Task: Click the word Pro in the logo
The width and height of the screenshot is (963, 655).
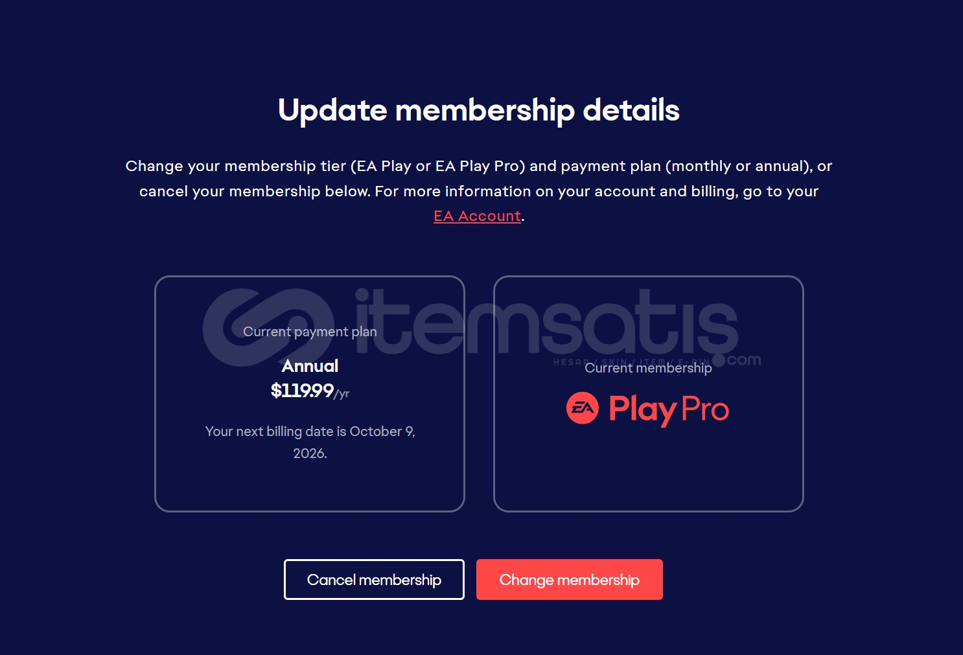Action: coord(705,409)
